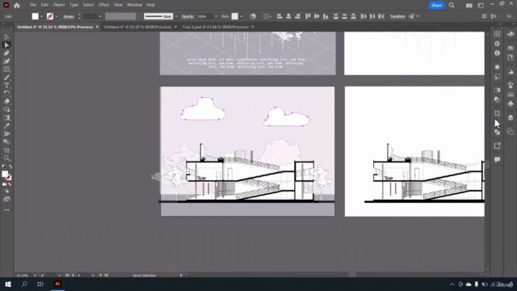Select the Gradient tool
The image size is (517, 291).
pyautogui.click(x=6, y=118)
